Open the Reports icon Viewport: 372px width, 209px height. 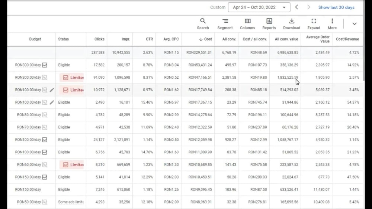269,24
